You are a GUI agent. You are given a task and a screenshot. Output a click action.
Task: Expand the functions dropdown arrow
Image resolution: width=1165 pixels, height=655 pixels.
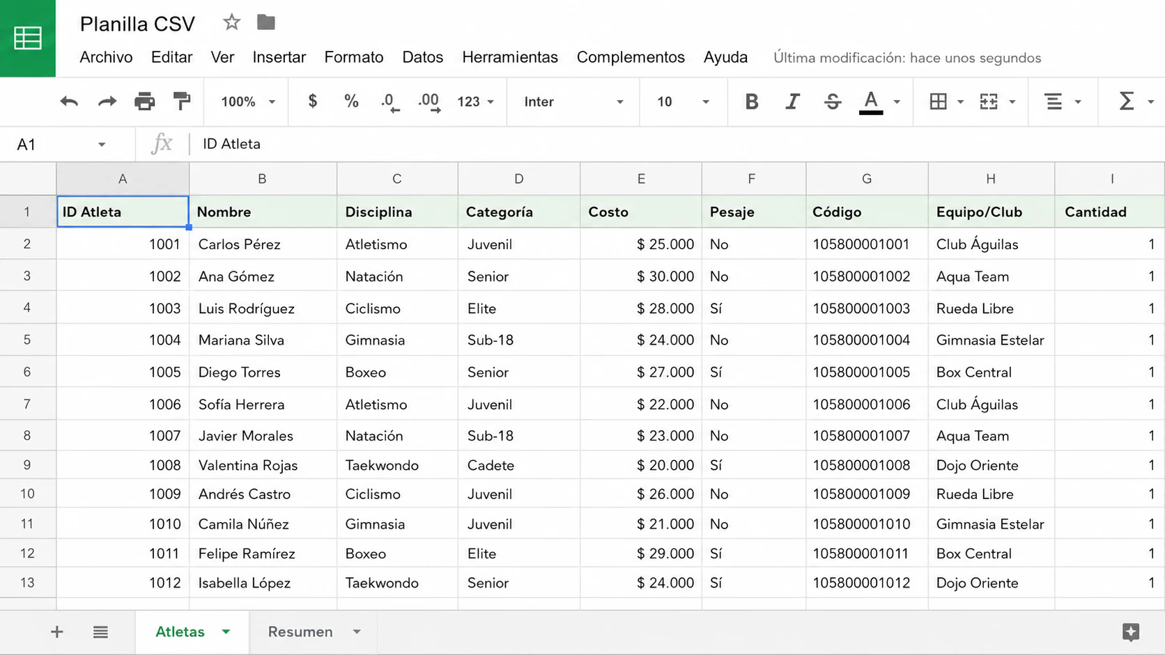(x=1150, y=102)
